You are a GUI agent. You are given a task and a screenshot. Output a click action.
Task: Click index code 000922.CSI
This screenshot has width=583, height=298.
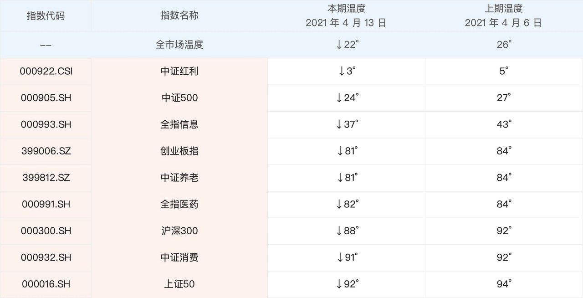click(46, 71)
